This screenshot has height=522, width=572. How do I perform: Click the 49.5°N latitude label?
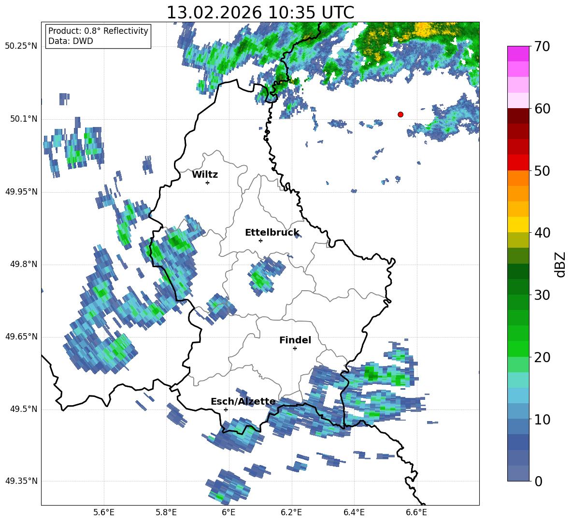[24, 409]
